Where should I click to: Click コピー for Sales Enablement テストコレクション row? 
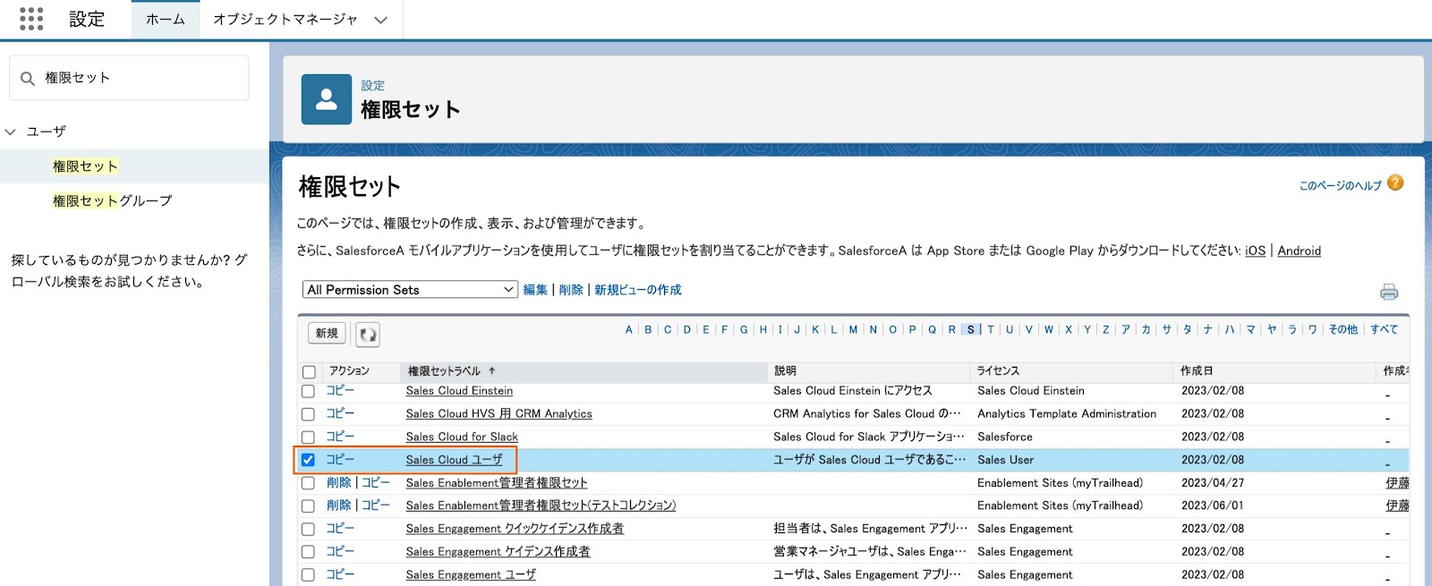pyautogui.click(x=376, y=505)
